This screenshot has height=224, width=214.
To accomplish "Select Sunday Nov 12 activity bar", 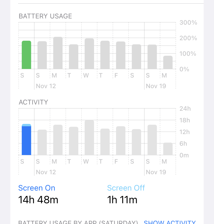I will [42, 142].
